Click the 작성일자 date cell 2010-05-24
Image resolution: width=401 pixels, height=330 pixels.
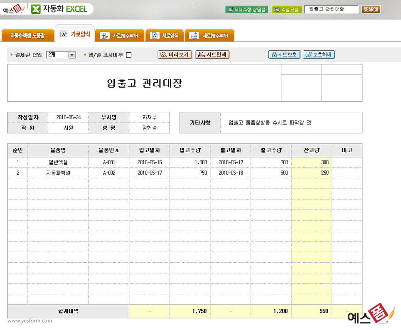point(69,118)
